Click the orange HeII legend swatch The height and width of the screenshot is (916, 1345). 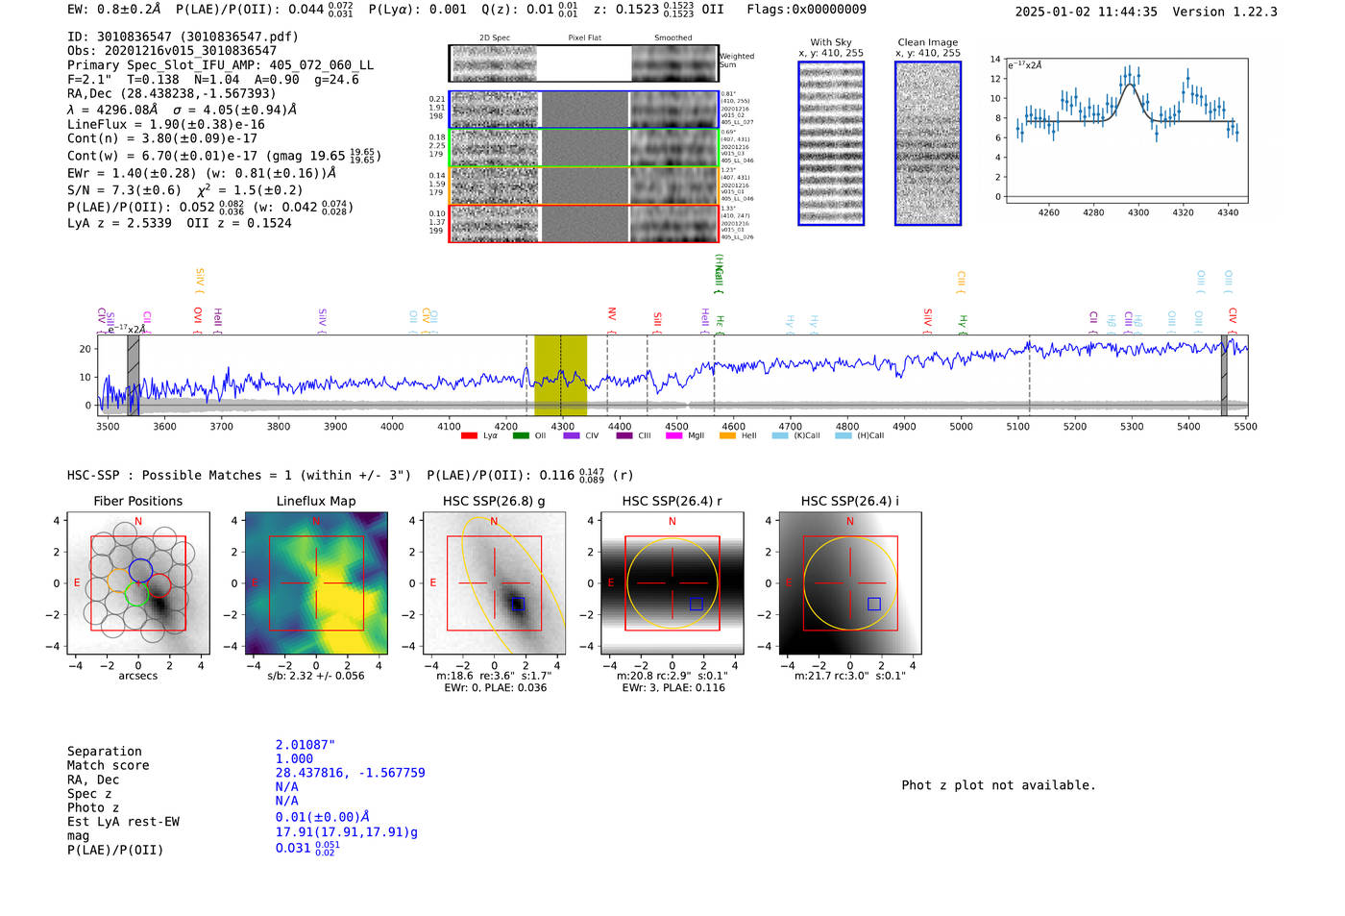tap(728, 435)
